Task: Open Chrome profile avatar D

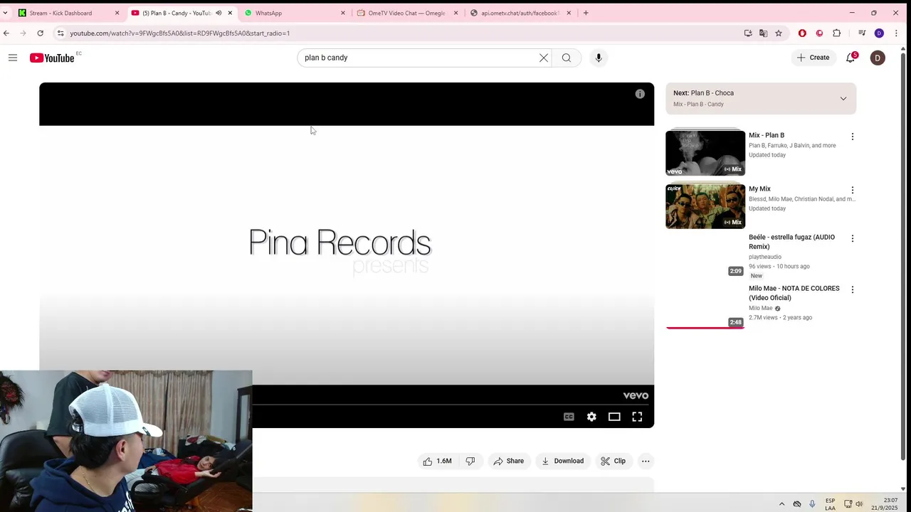Action: click(879, 33)
